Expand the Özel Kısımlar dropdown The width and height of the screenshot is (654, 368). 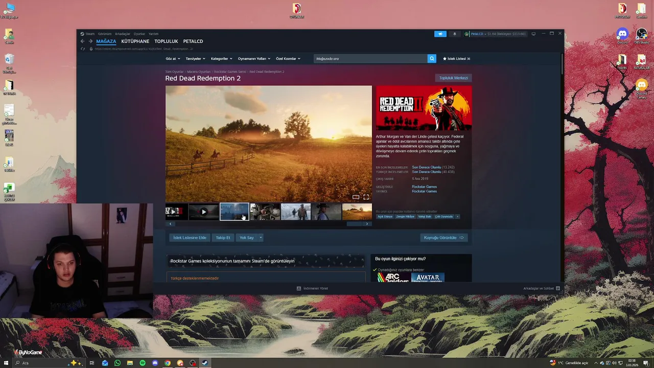coord(288,59)
